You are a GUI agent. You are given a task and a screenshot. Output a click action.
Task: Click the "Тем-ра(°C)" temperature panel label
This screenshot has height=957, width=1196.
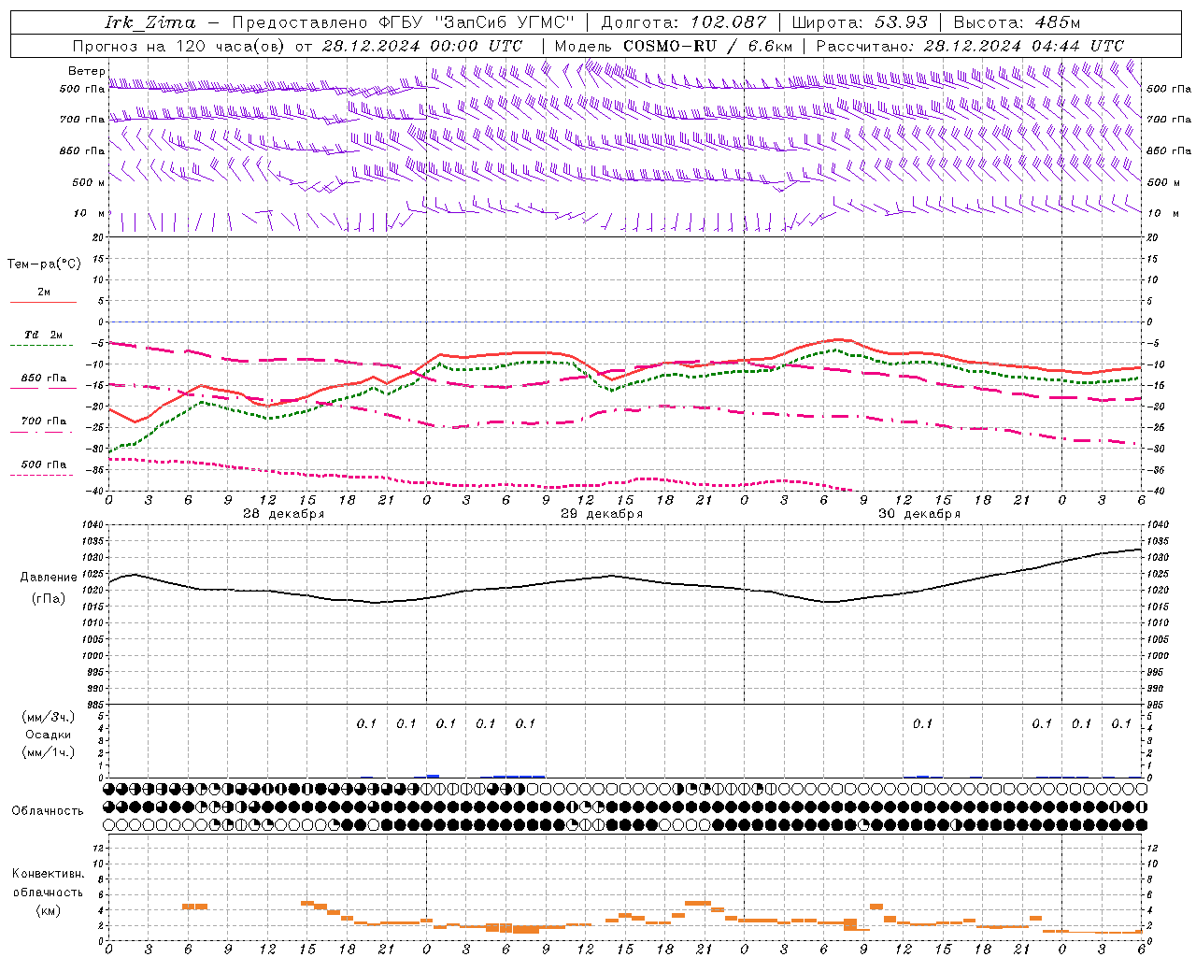(44, 264)
